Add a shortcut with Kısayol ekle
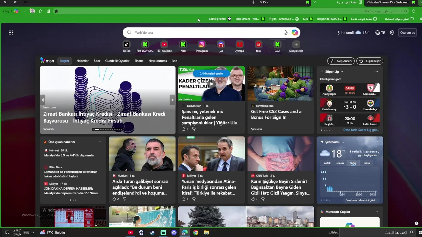This screenshot has height=237, width=422. point(296,46)
